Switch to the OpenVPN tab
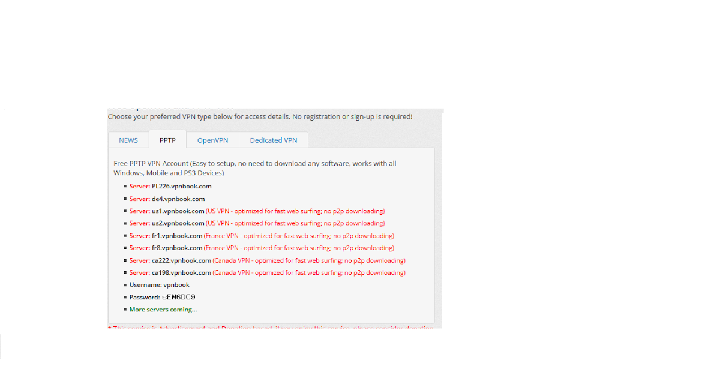The width and height of the screenshot is (720, 378). point(213,140)
